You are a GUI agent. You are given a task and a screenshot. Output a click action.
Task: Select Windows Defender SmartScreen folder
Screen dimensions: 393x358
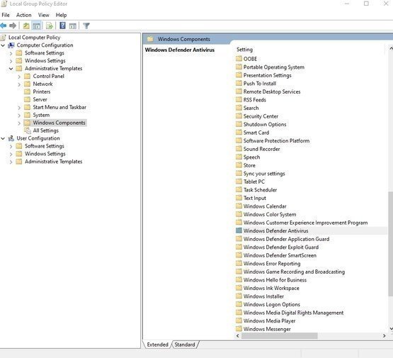(280, 255)
